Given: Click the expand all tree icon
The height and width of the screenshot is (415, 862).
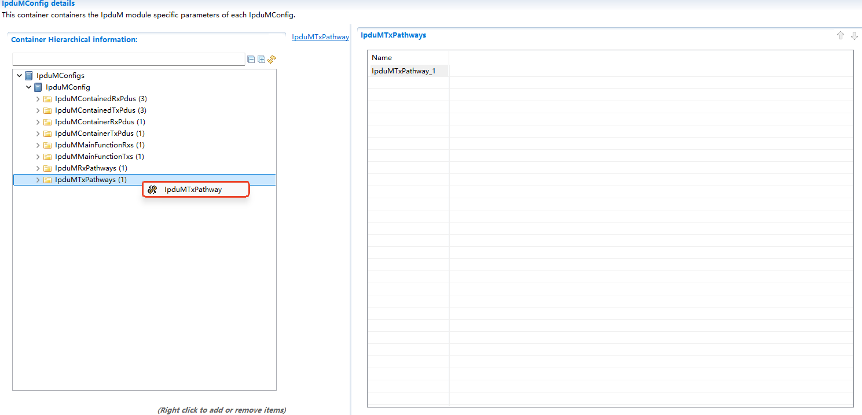Looking at the screenshot, I should [x=262, y=60].
